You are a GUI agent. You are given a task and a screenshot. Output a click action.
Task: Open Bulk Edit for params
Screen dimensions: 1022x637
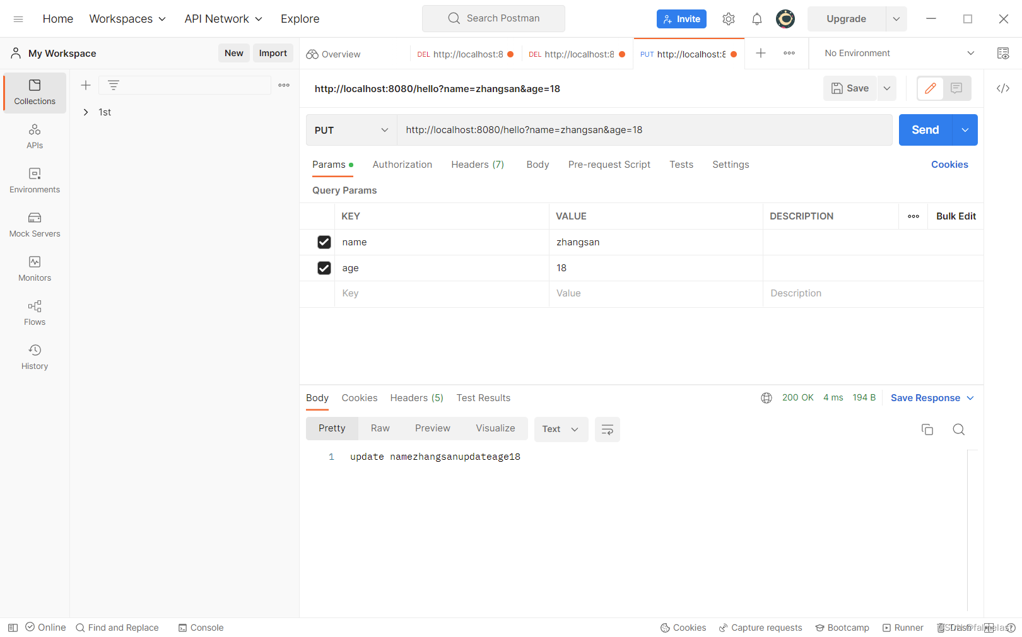[x=956, y=216]
